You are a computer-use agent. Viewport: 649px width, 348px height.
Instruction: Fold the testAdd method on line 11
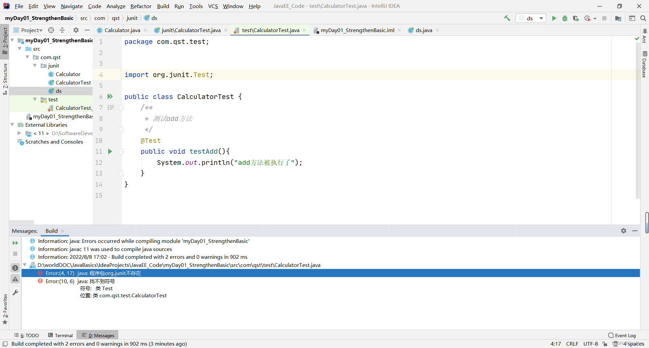click(x=121, y=152)
